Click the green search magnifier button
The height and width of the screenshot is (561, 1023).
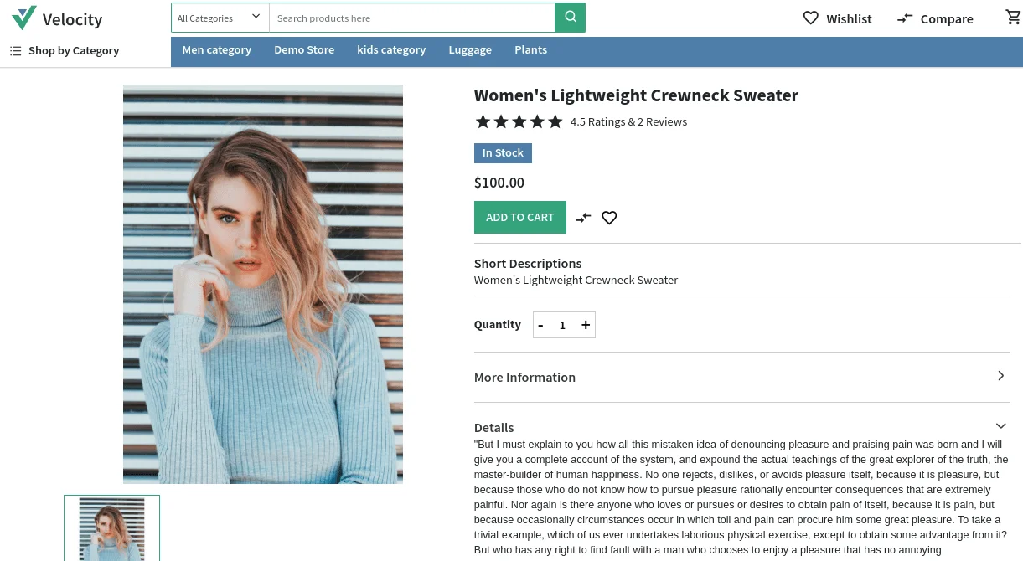570,18
